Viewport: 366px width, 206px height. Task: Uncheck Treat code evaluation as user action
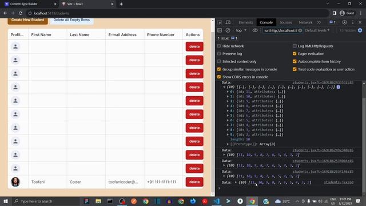295,69
